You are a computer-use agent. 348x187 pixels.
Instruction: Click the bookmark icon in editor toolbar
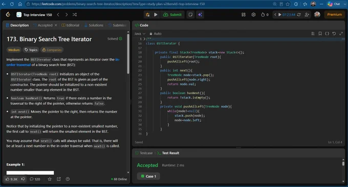(x=320, y=34)
